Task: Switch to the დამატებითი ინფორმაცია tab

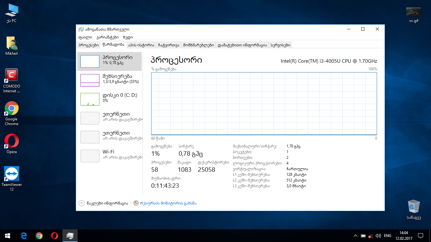Action: (242, 45)
